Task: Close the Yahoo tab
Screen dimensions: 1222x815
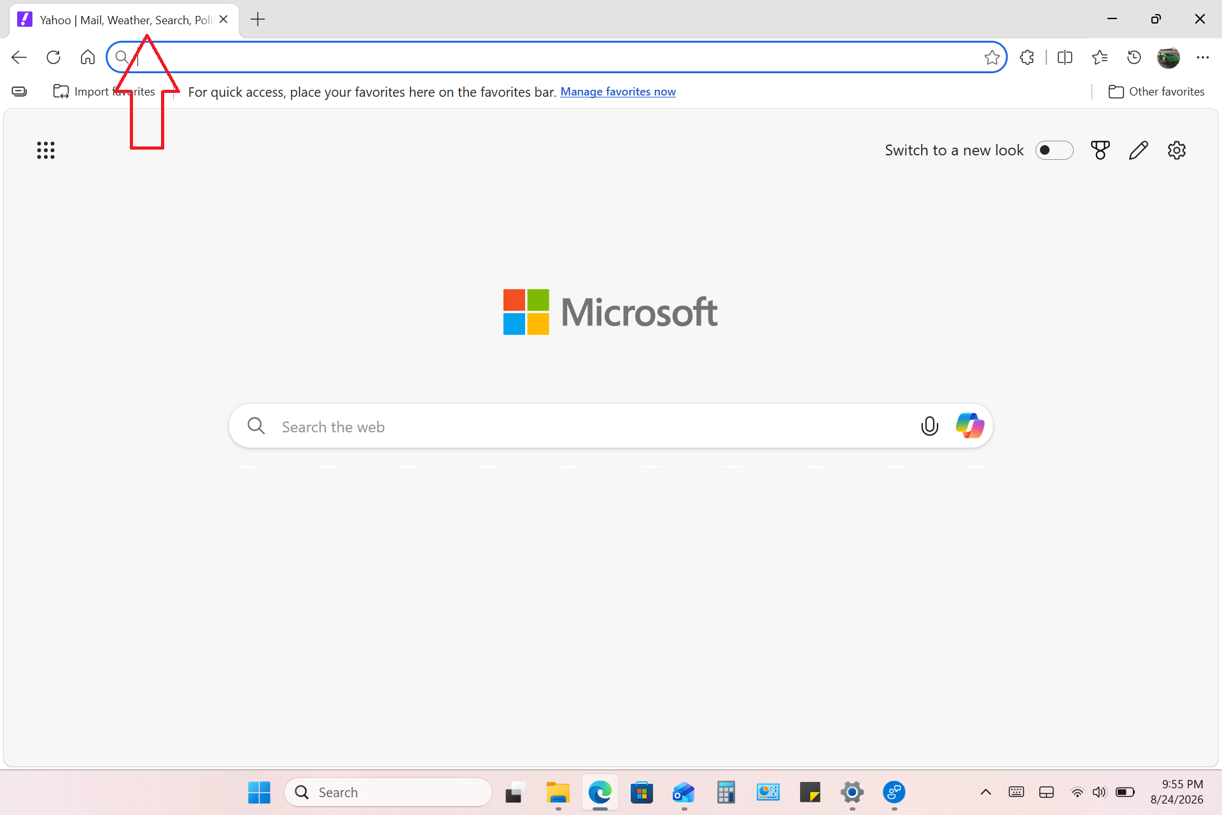Action: [223, 20]
